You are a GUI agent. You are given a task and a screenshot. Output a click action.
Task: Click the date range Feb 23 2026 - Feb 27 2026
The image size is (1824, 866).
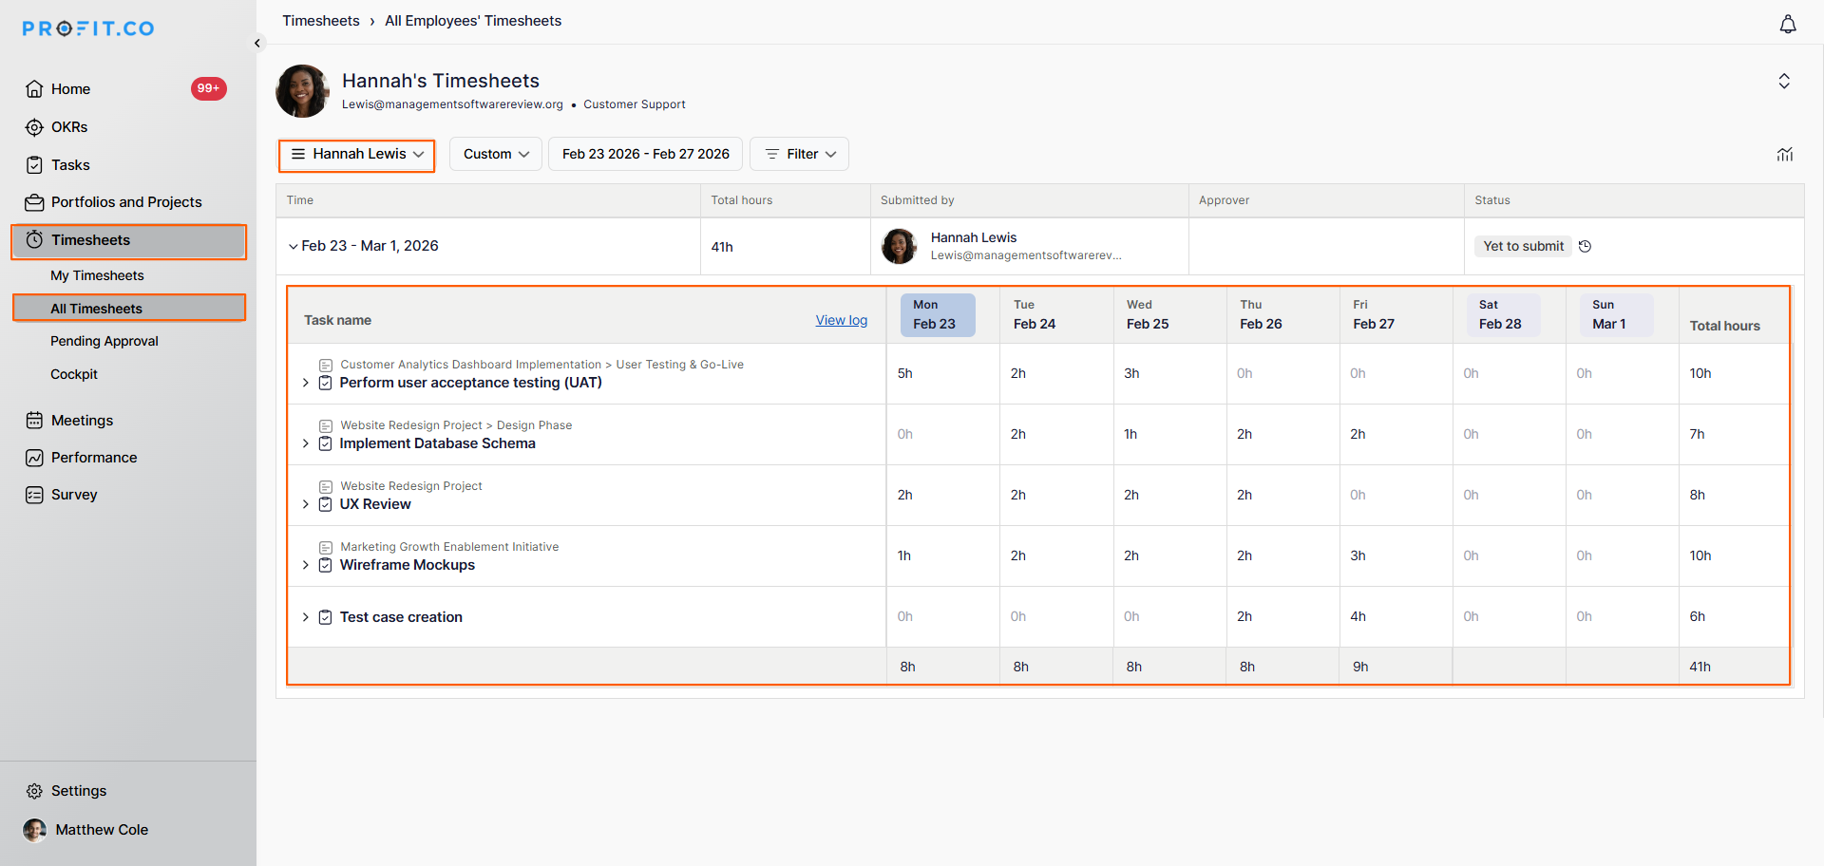pyautogui.click(x=645, y=155)
